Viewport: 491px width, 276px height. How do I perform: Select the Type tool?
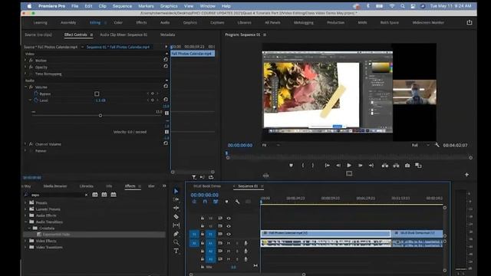(176, 251)
